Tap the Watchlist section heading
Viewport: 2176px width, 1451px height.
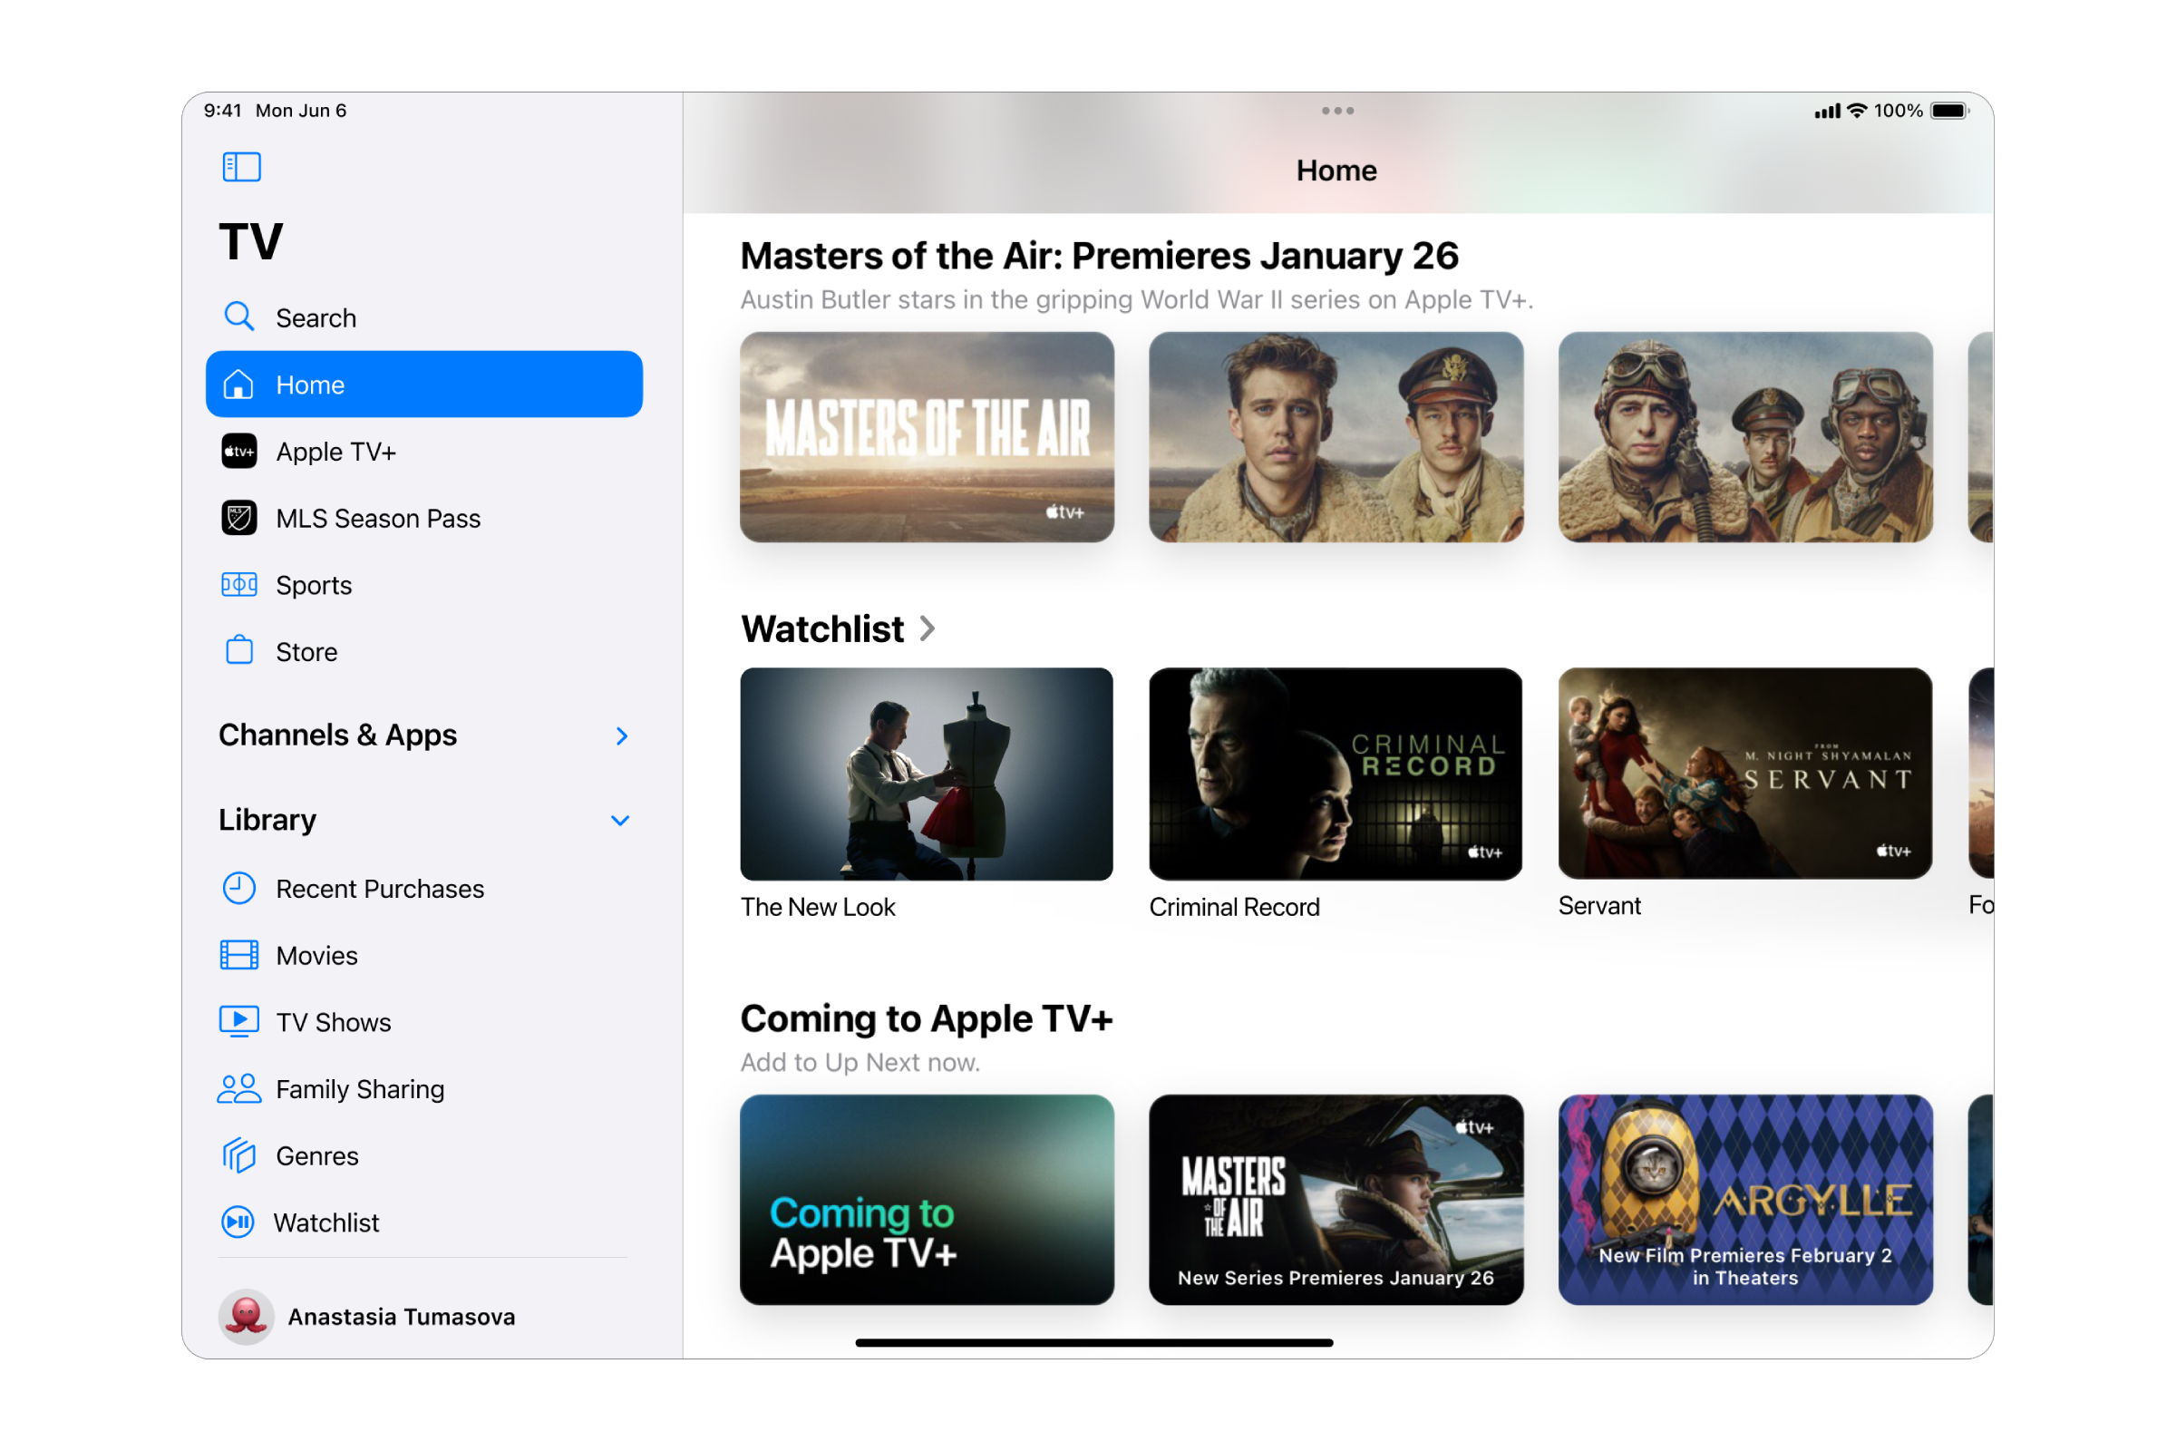pos(822,629)
